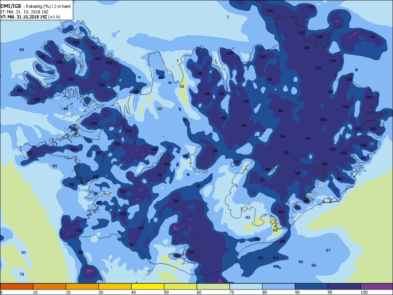This screenshot has width=393, height=295.
Task: Pick the pale yellow 50–60 legend swatch
Action: click(180, 286)
